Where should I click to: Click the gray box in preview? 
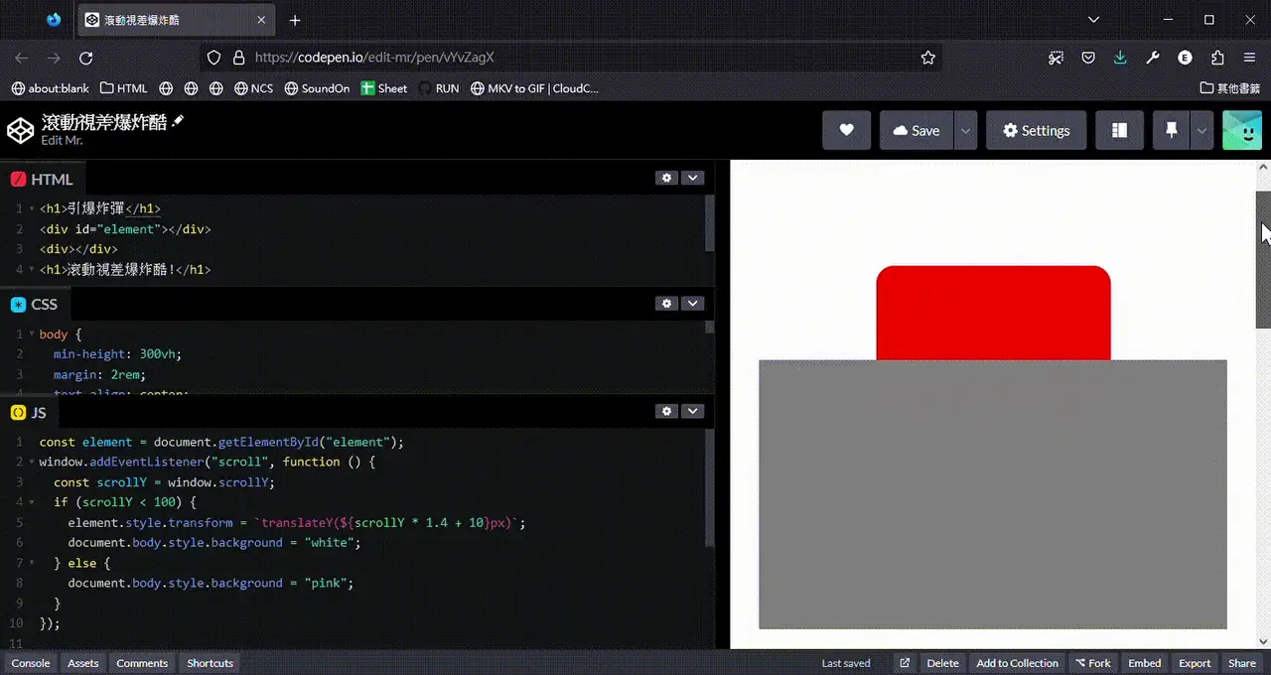pyautogui.click(x=993, y=494)
